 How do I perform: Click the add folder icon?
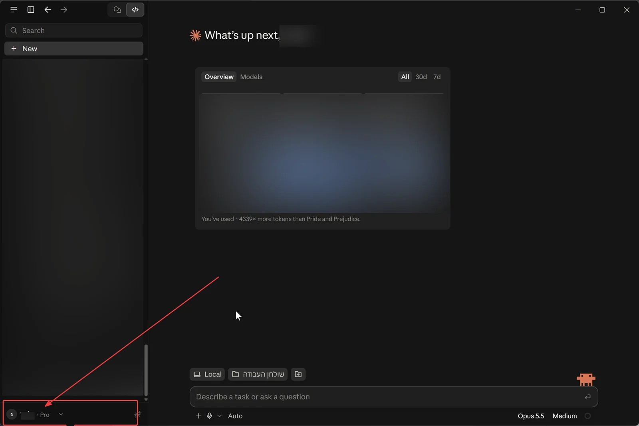pyautogui.click(x=298, y=374)
